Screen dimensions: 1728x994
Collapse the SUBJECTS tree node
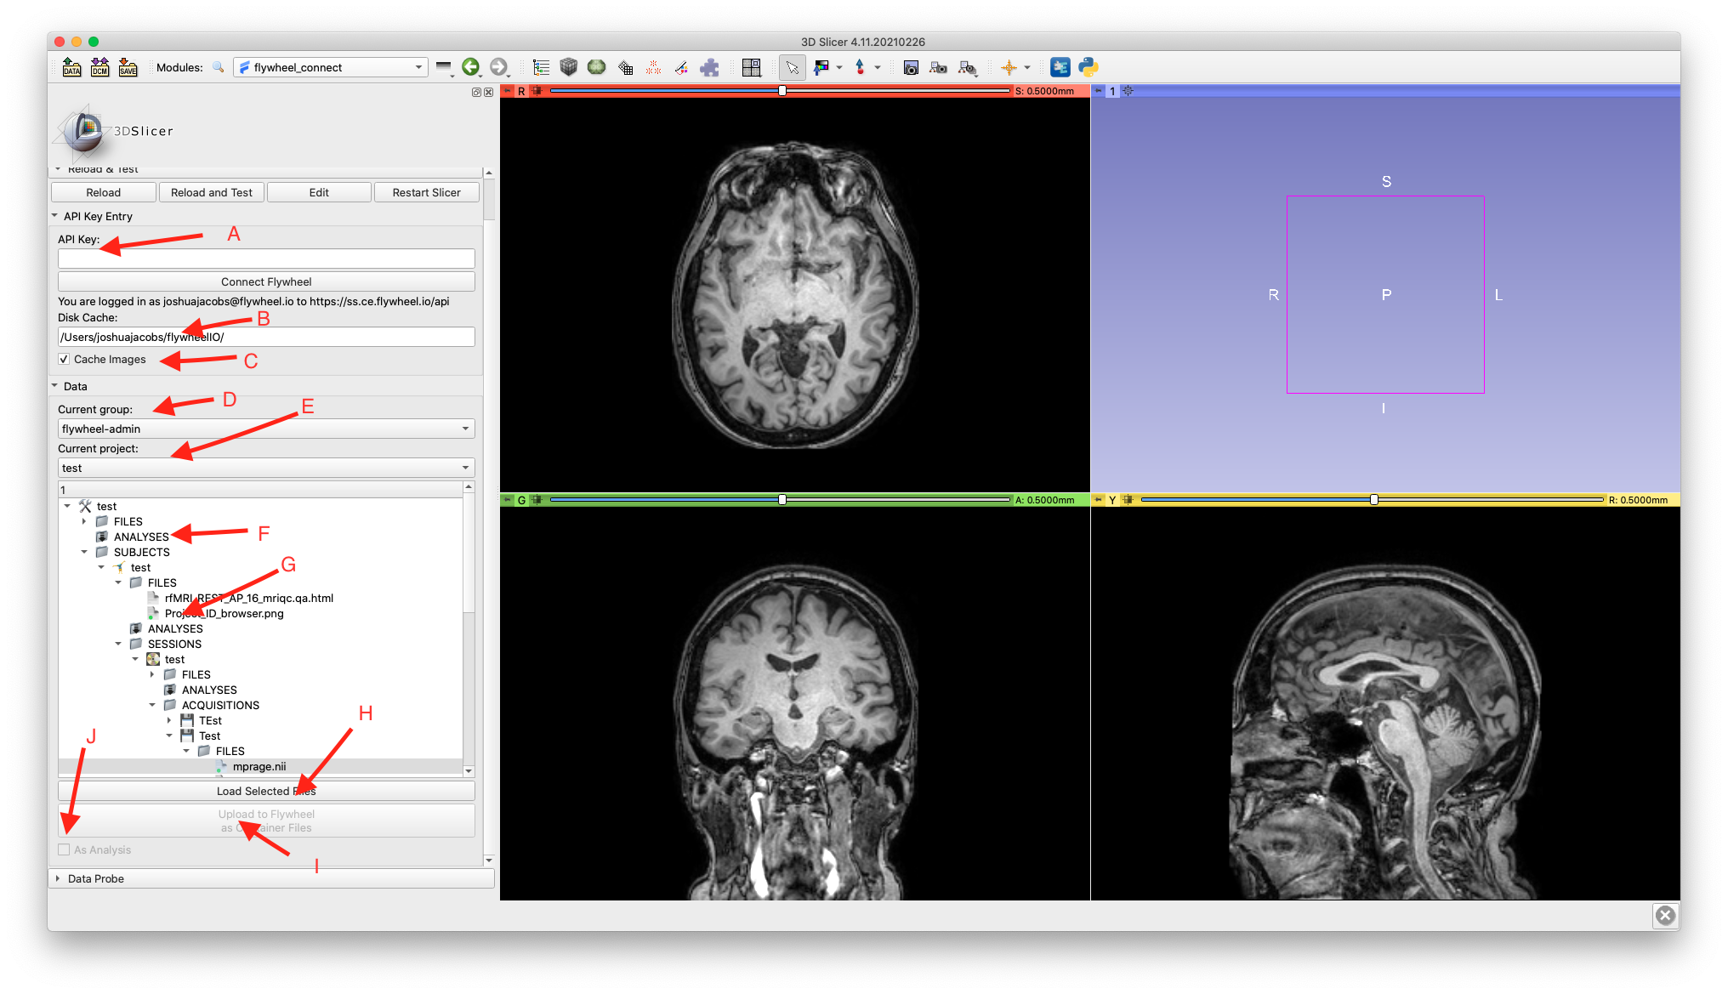click(x=84, y=552)
